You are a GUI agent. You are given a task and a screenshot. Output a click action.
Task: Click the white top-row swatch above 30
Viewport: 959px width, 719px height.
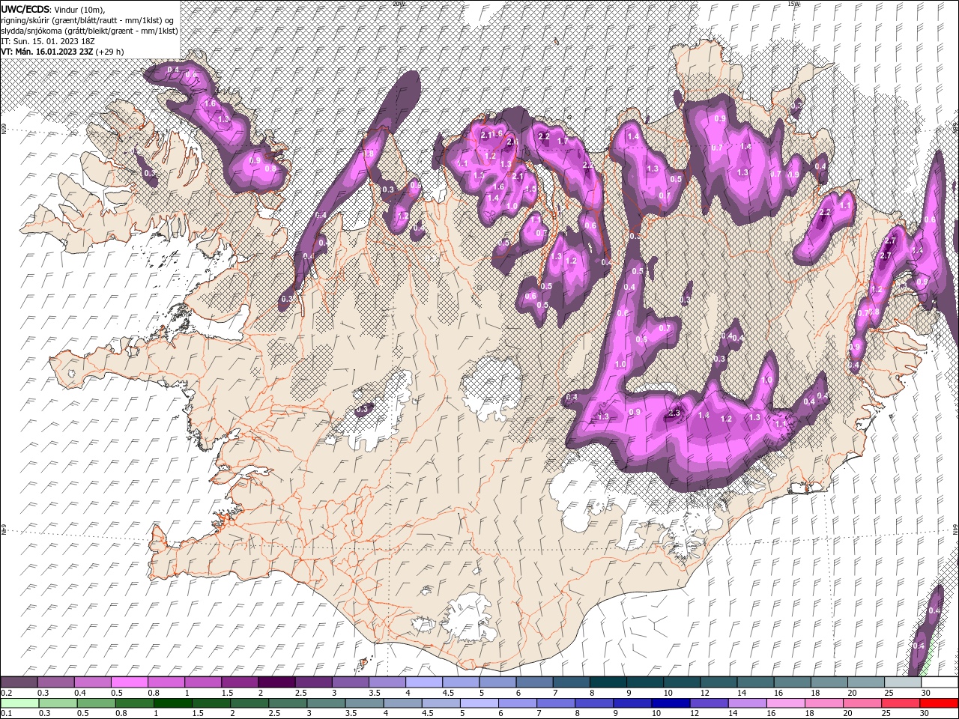point(940,682)
